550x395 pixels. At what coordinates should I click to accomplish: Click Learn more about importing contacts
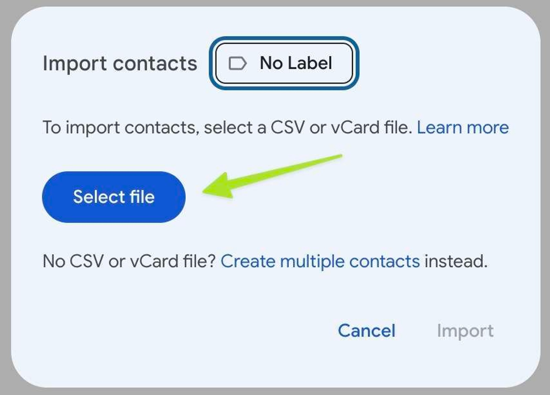(x=463, y=127)
